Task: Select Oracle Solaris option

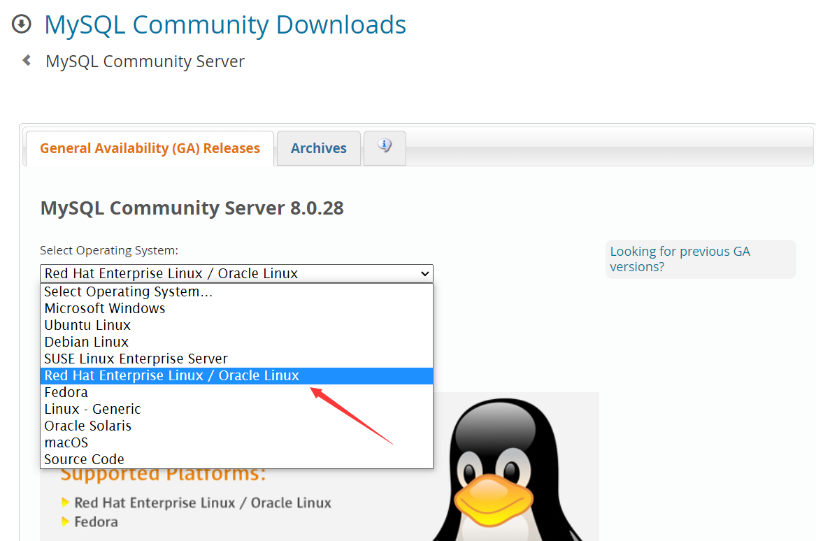Action: click(236, 426)
